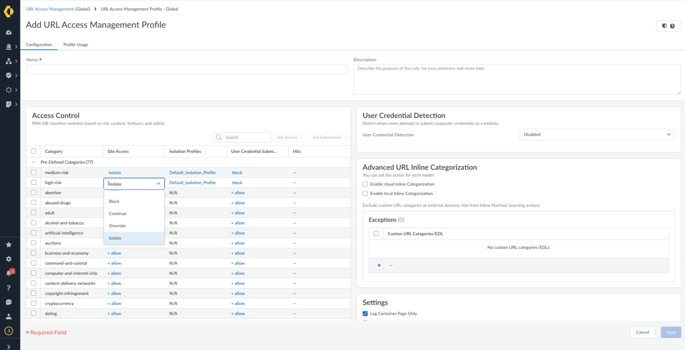Uncheck Log Container Page Only

tap(365, 314)
